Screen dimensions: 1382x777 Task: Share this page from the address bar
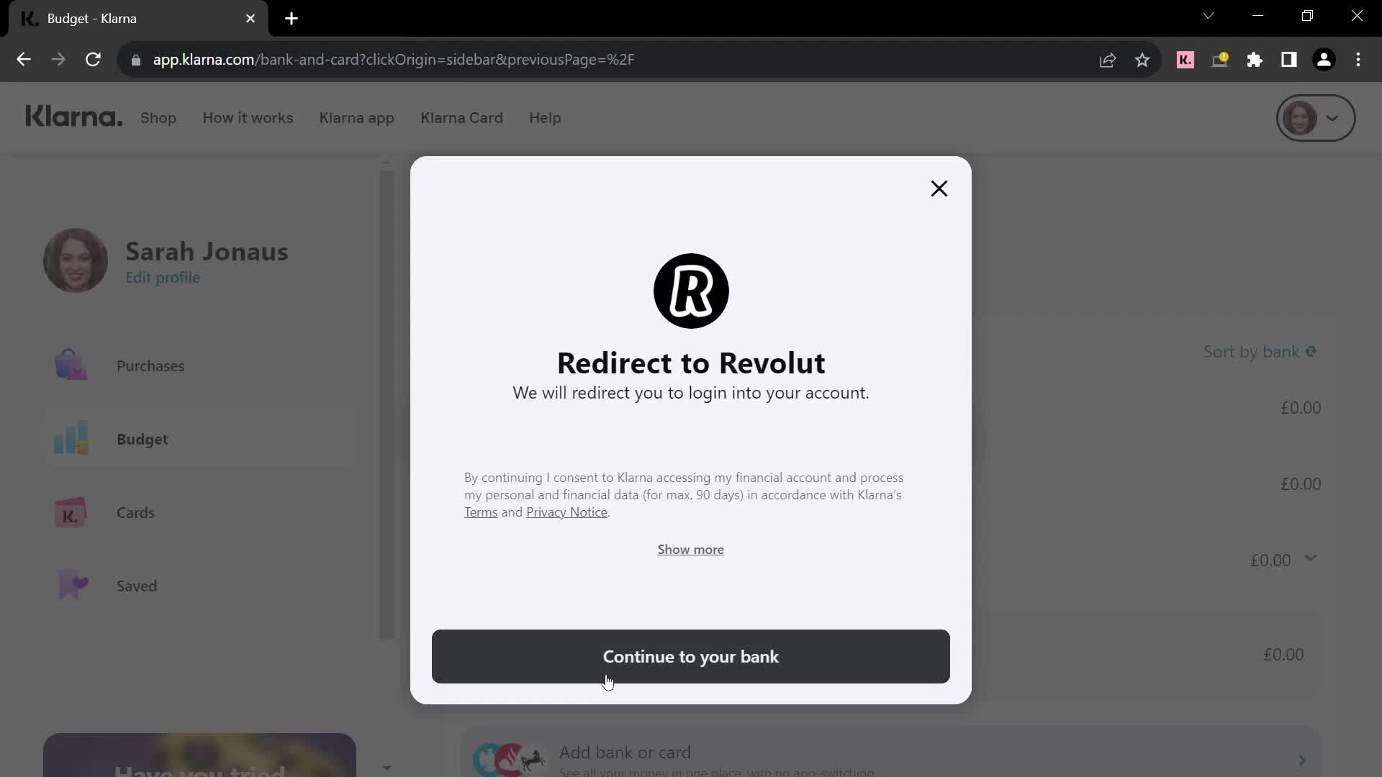click(x=1108, y=60)
